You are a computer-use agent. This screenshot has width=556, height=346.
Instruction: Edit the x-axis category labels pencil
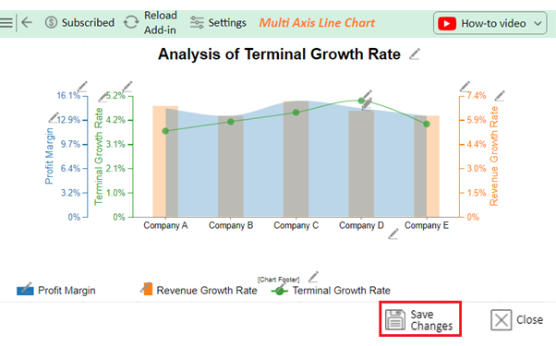point(393,234)
